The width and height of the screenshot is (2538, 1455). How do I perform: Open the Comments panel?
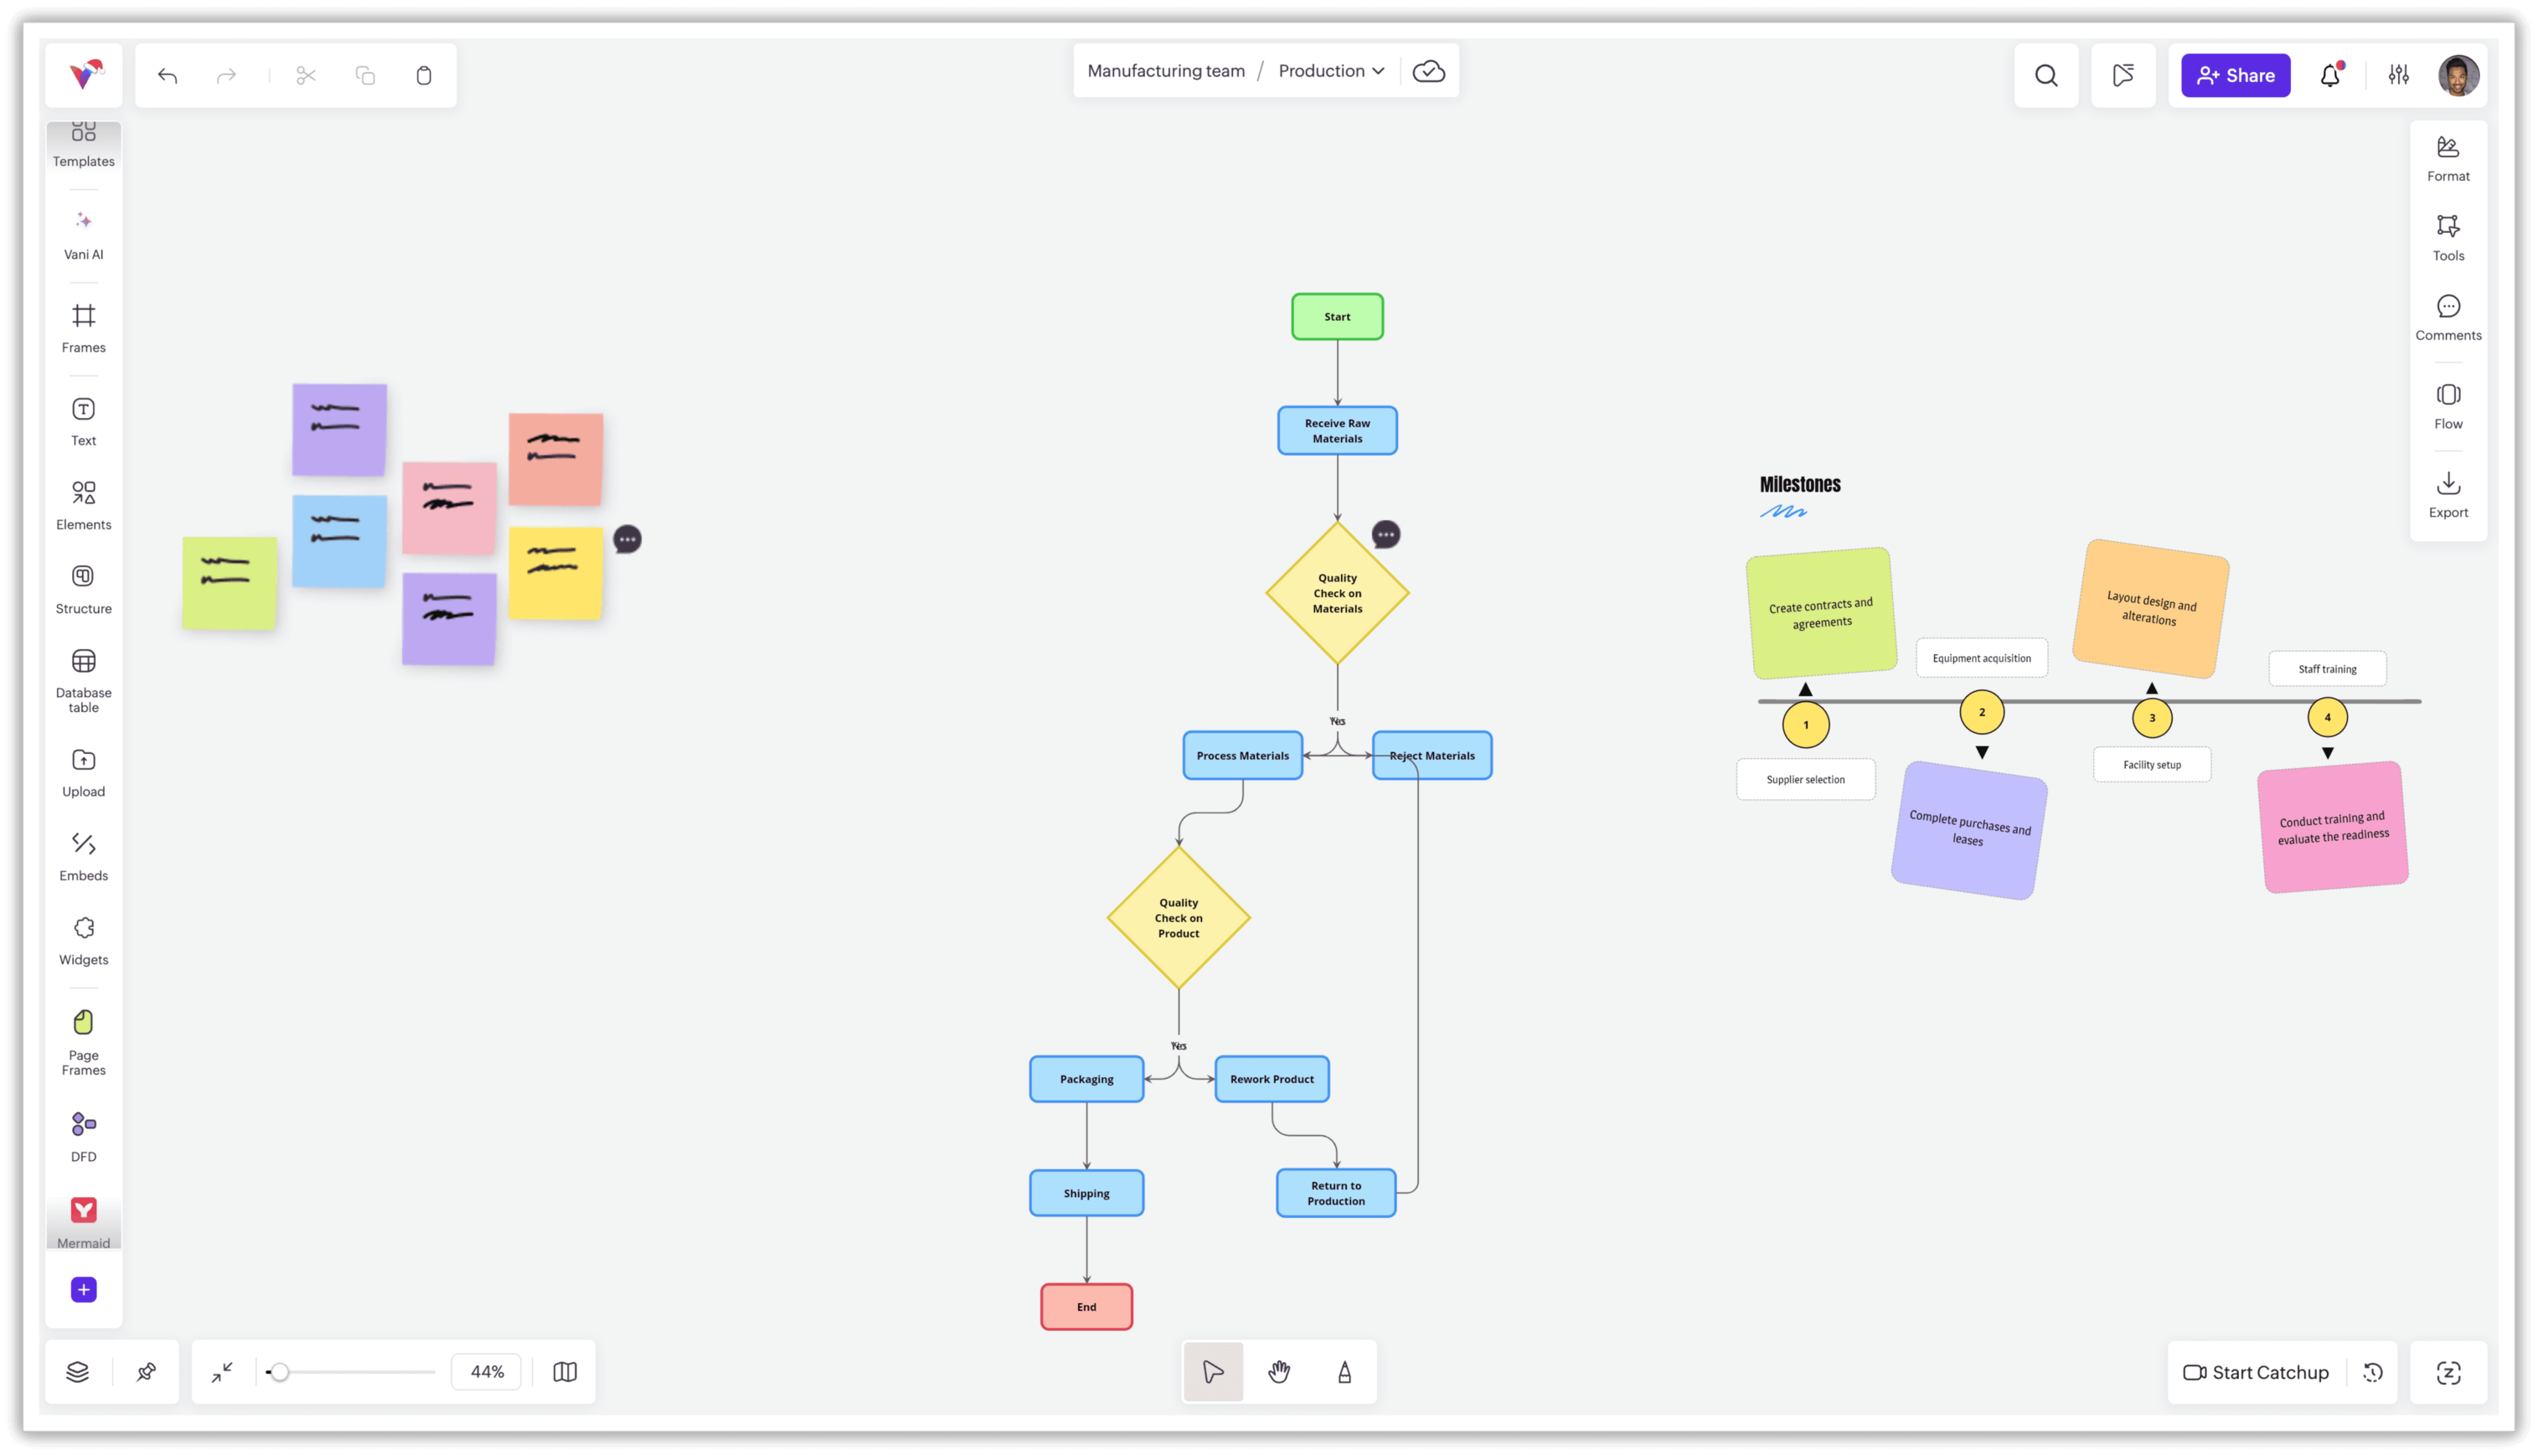click(x=2448, y=316)
